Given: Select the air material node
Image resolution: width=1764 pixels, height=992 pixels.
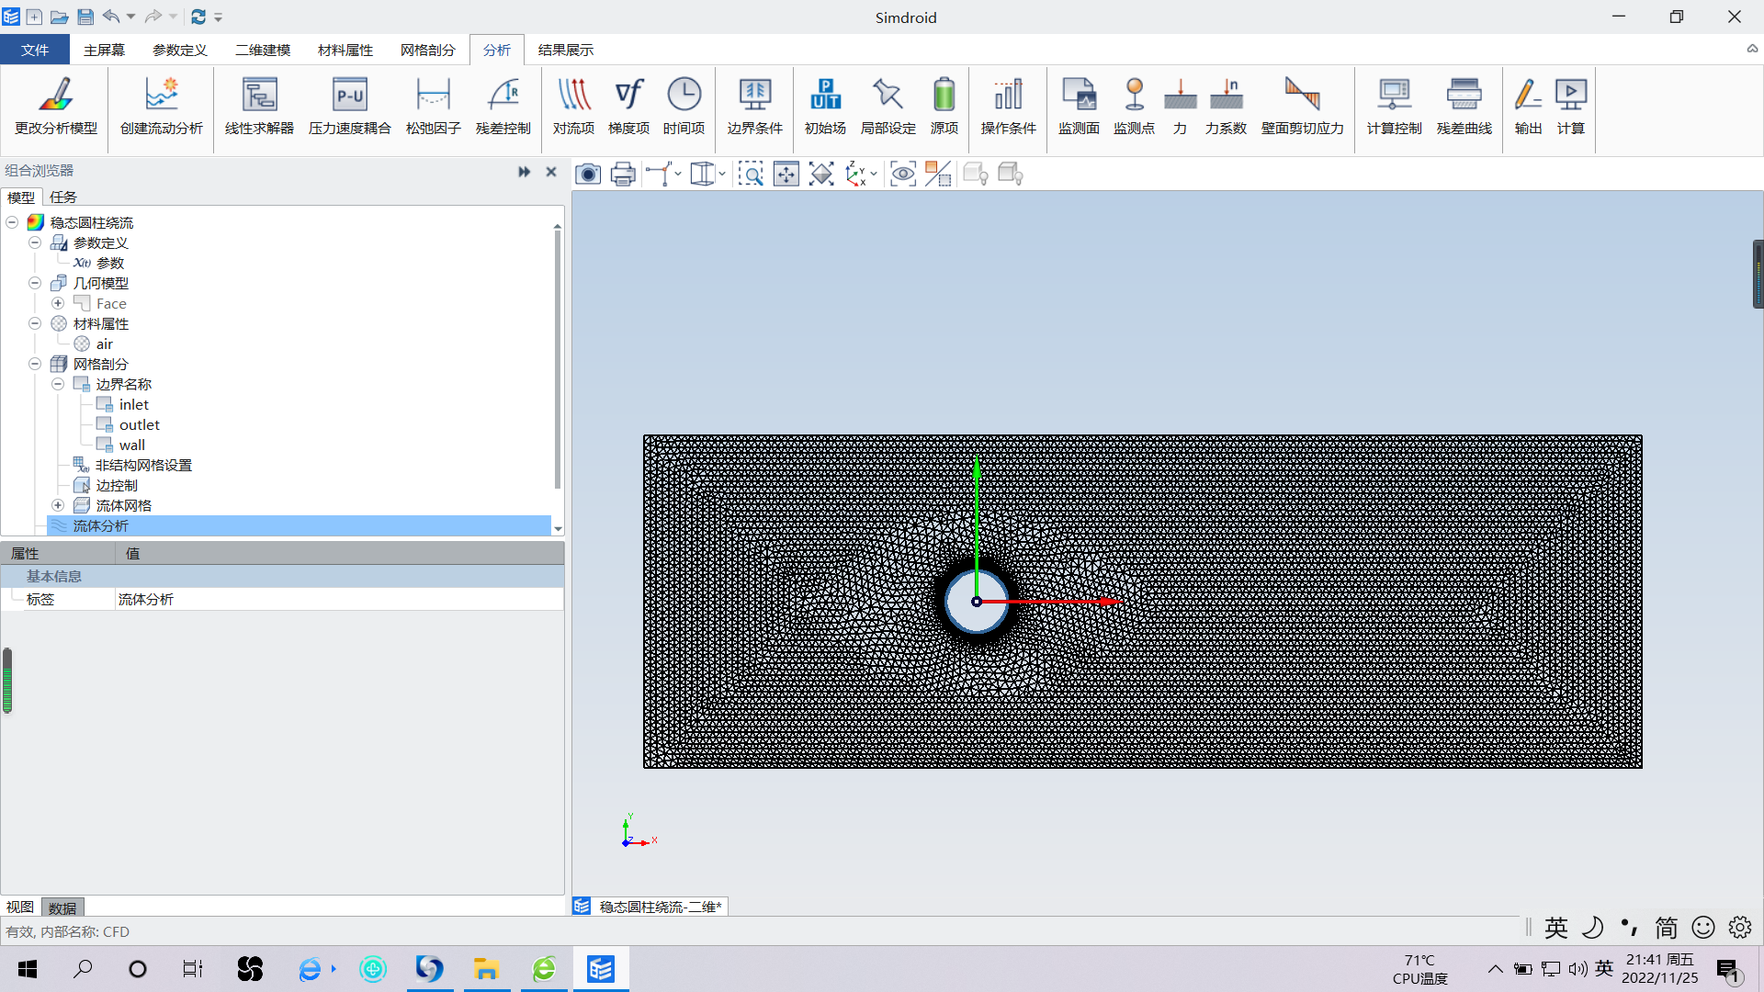Looking at the screenshot, I should coord(105,344).
